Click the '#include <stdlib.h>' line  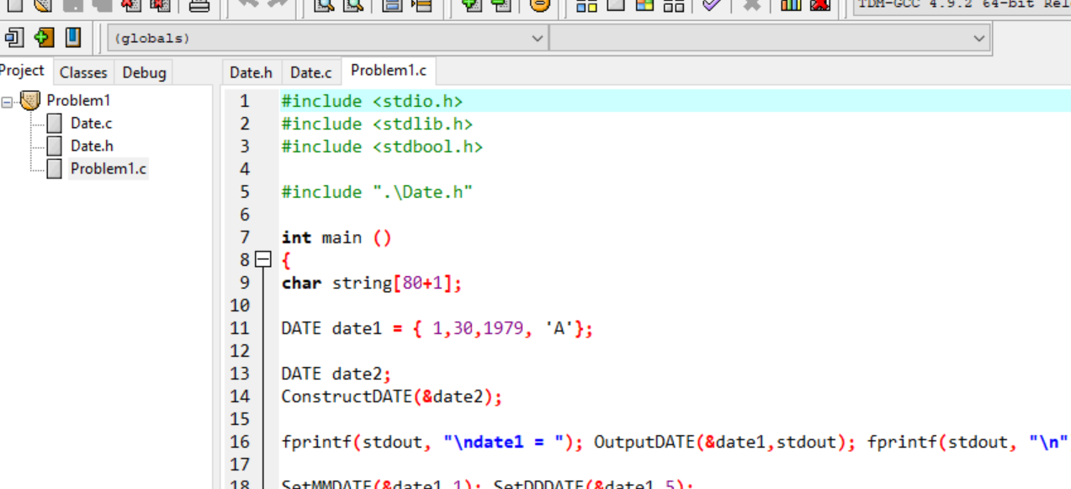377,124
